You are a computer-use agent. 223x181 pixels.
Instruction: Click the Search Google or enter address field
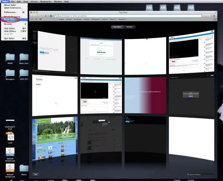(128, 16)
